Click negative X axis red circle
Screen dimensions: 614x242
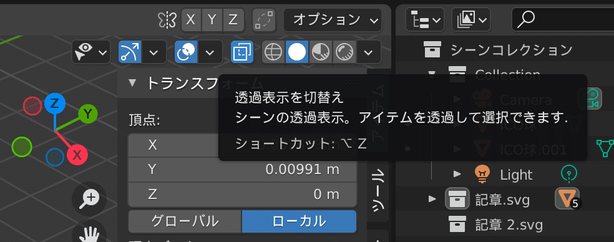[32, 105]
